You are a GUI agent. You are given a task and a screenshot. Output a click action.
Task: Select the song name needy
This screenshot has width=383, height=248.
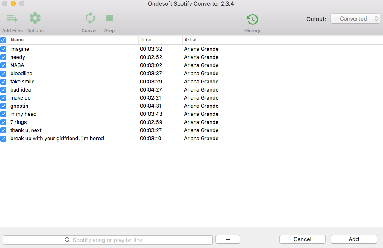18,57
